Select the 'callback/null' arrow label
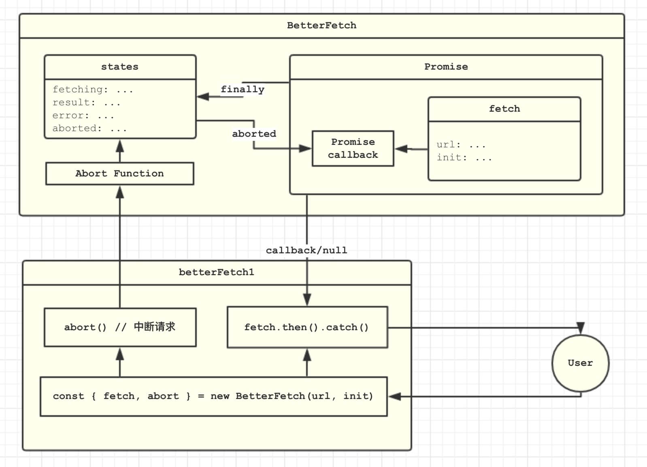The height and width of the screenshot is (467, 647). (x=306, y=250)
